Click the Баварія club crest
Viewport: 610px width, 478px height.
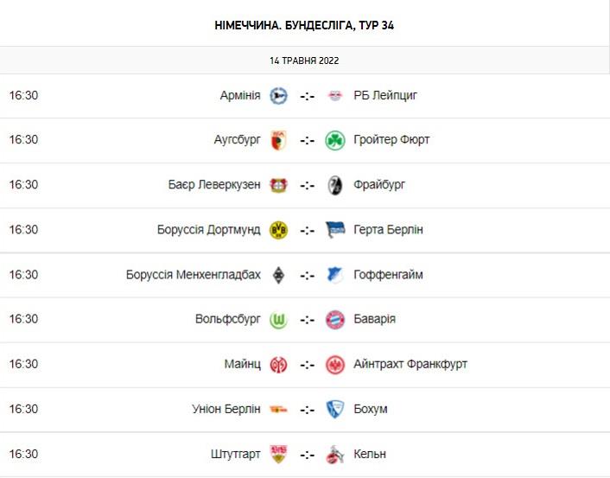pyautogui.click(x=335, y=320)
